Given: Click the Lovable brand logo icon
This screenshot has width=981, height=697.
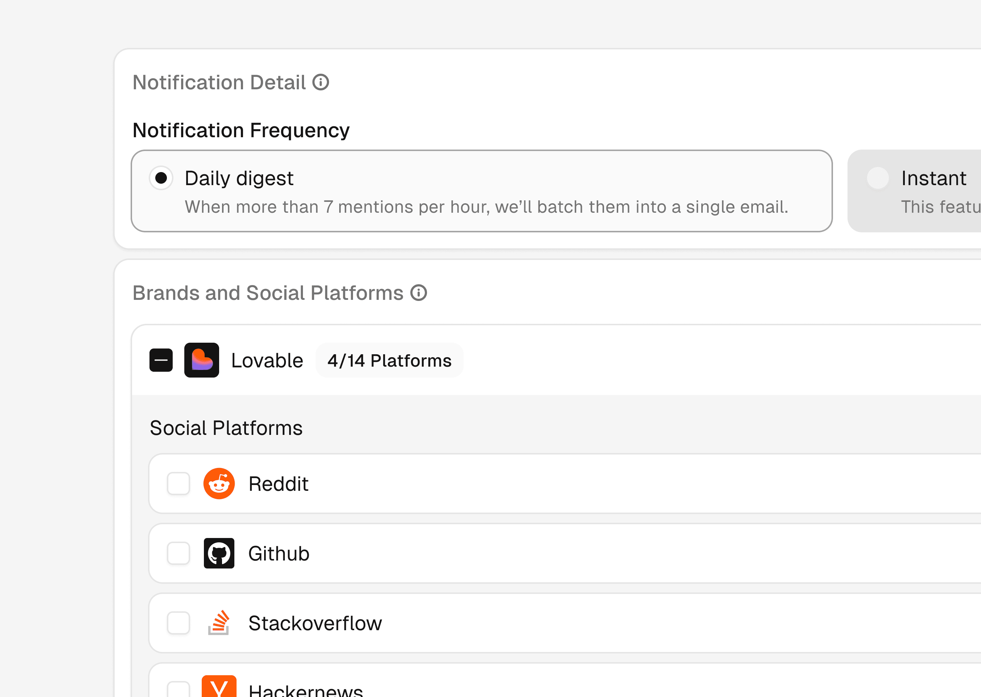Looking at the screenshot, I should [x=202, y=360].
